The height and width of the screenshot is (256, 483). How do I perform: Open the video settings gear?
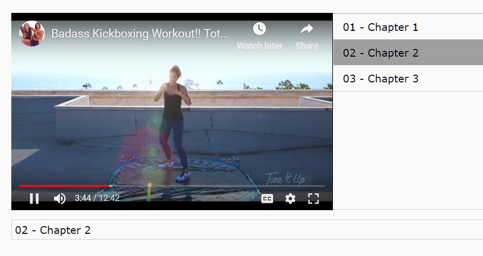[290, 199]
